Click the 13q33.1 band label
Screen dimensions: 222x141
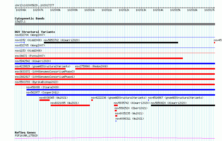click(x=20, y=21)
